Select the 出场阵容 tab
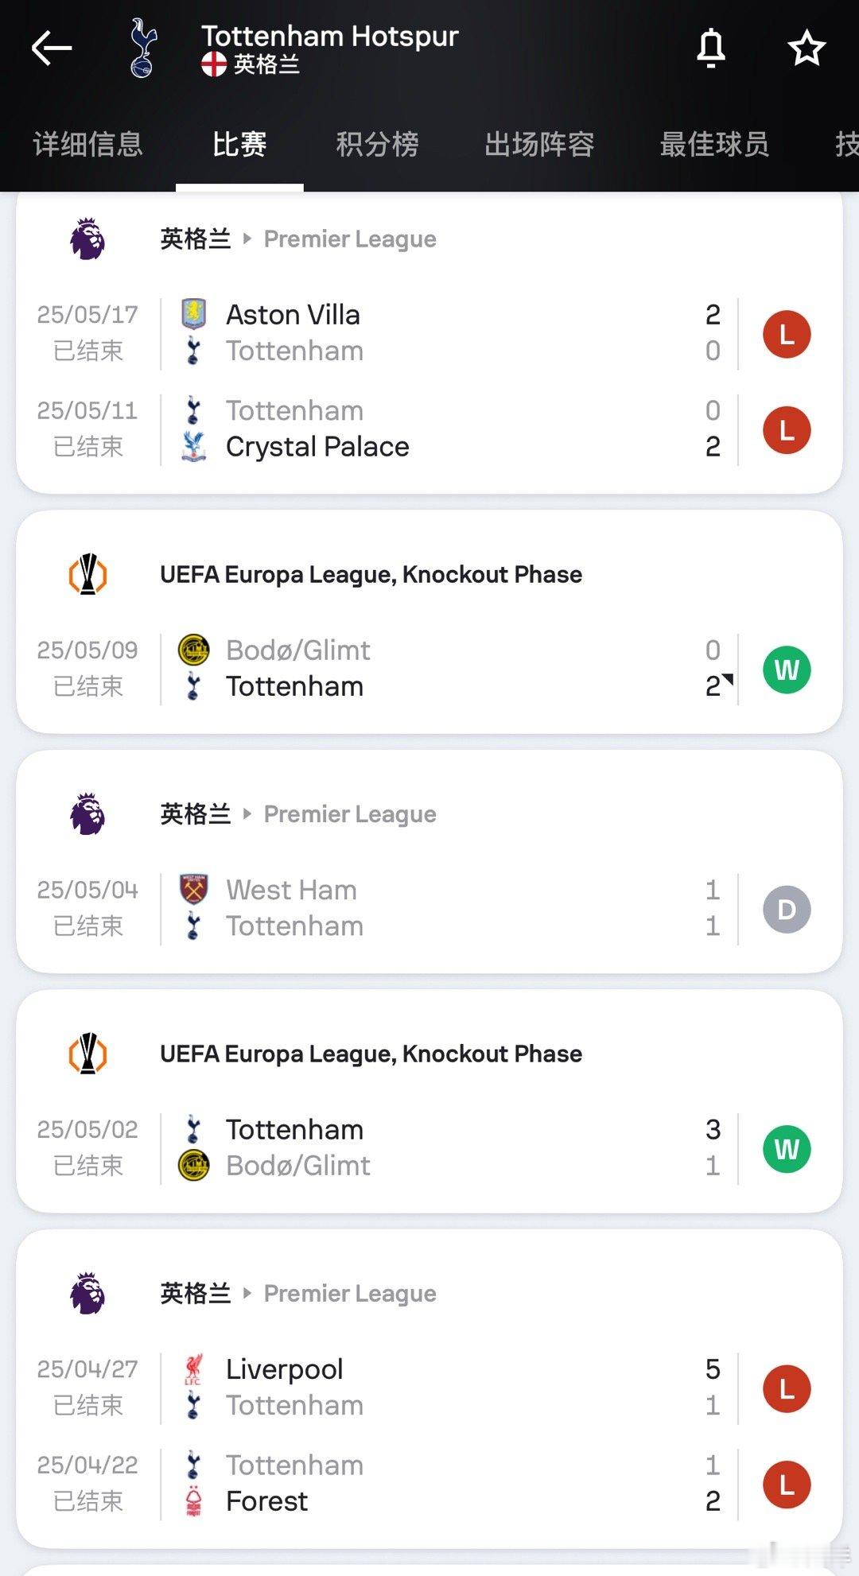This screenshot has height=1576, width=859. (539, 144)
